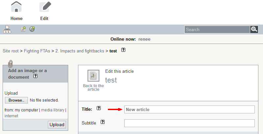Screen dimensions: 263x134
Task: Click the magnifying glass search button
Action: [254, 29]
